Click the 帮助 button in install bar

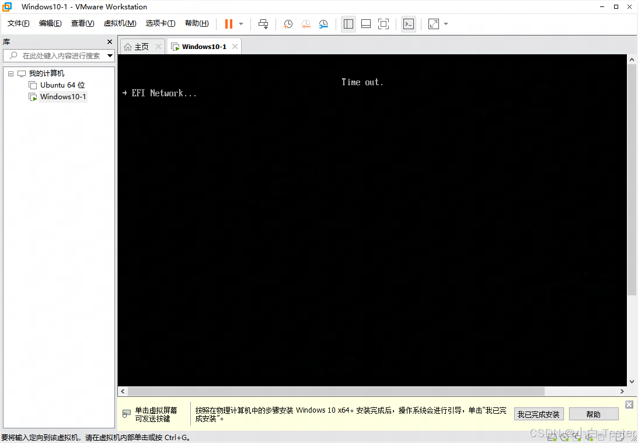(594, 414)
